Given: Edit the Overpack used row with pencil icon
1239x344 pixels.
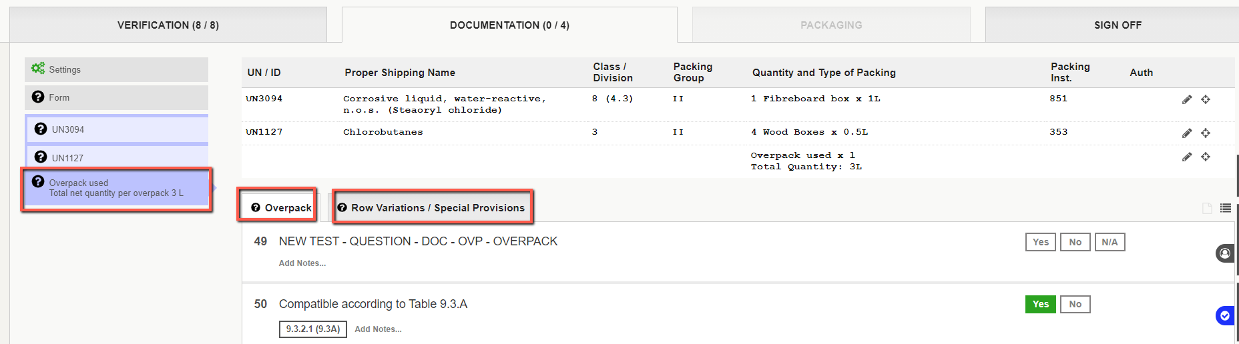Looking at the screenshot, I should 1187,157.
